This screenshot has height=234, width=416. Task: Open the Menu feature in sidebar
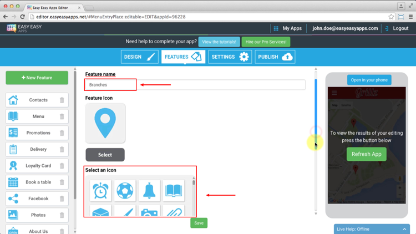pyautogui.click(x=37, y=116)
